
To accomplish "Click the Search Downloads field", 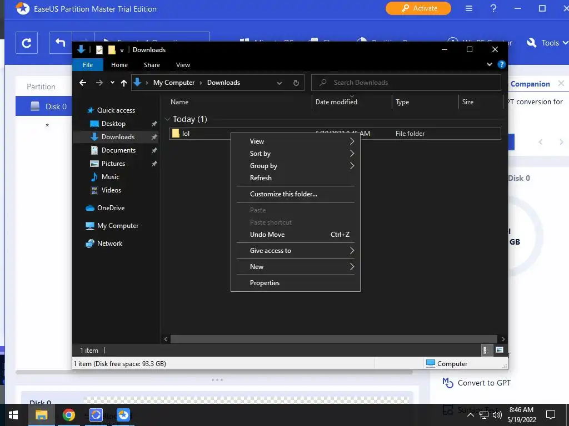I will pos(406,83).
